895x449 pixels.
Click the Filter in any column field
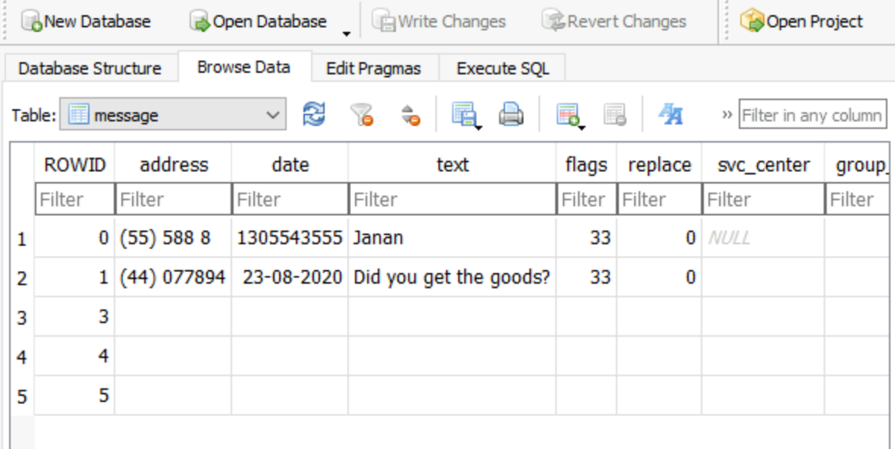(813, 115)
